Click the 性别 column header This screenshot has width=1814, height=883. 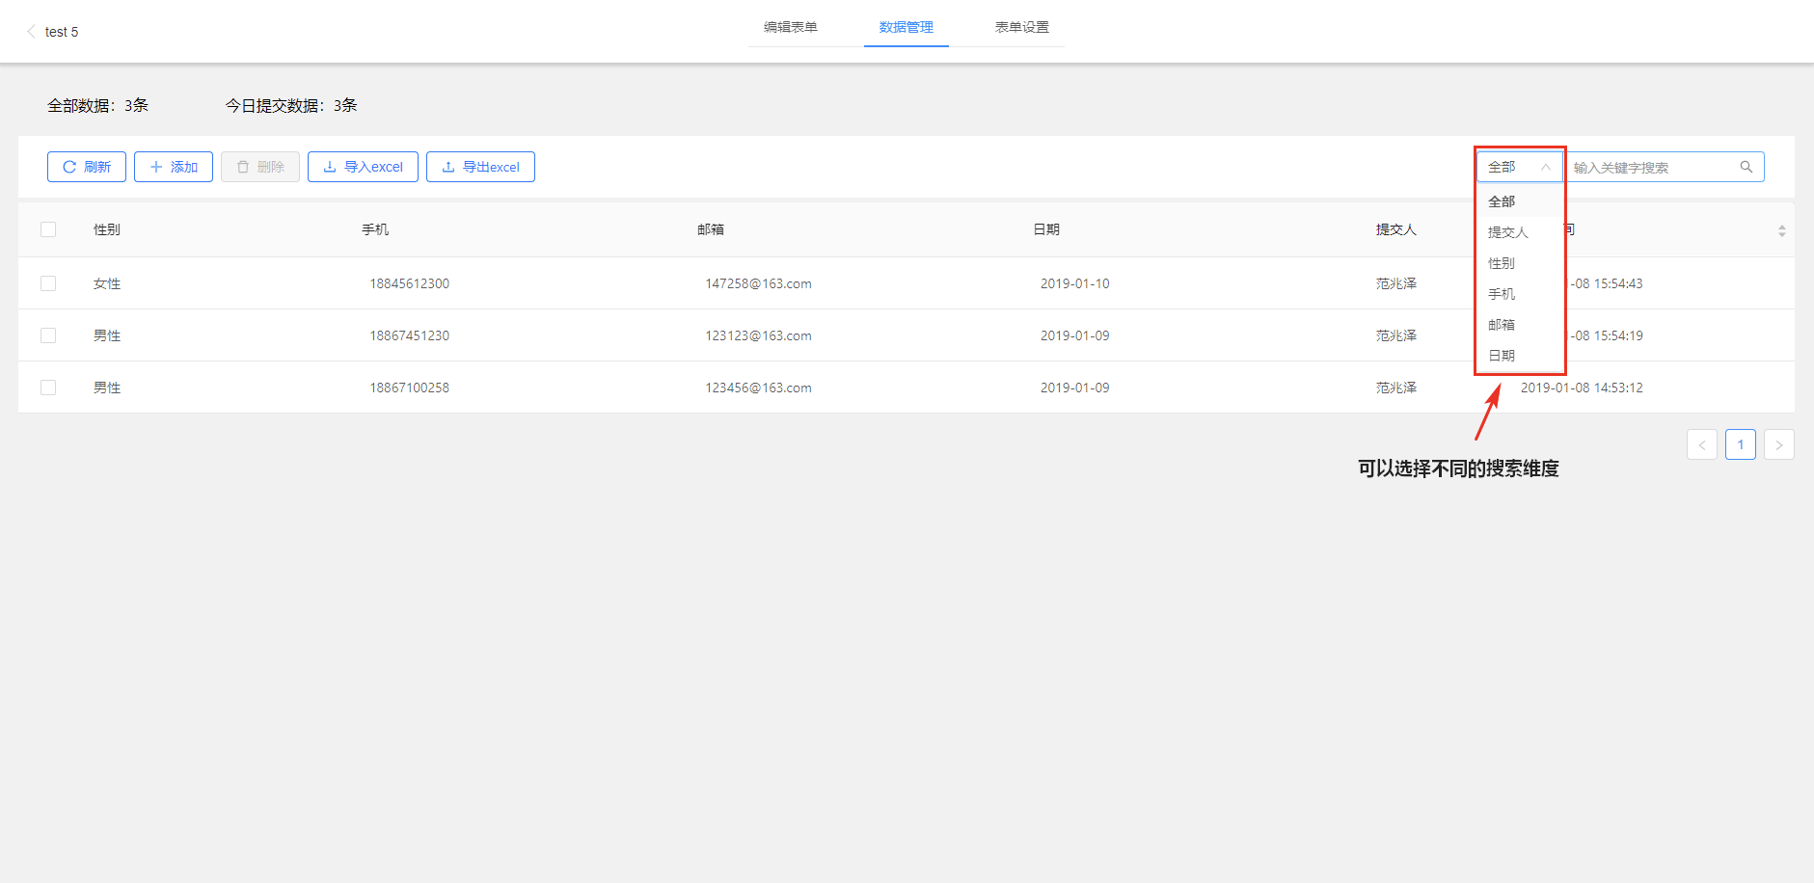(x=107, y=229)
